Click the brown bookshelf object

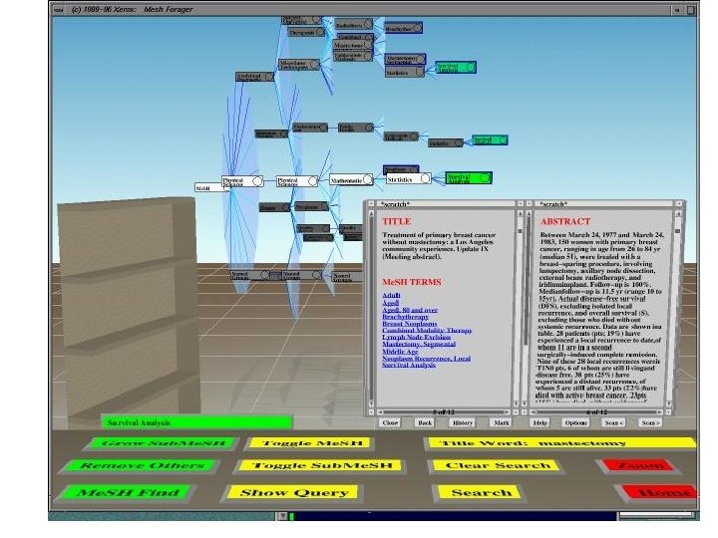click(129, 311)
